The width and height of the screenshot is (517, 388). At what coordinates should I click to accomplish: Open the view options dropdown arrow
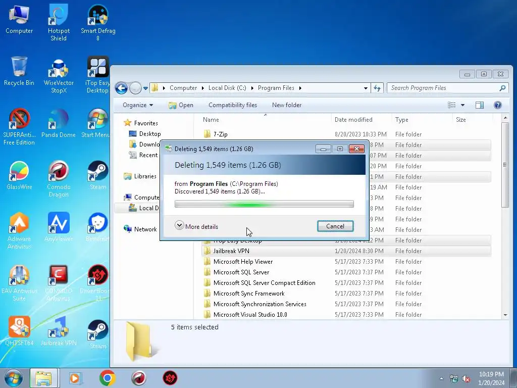(462, 105)
